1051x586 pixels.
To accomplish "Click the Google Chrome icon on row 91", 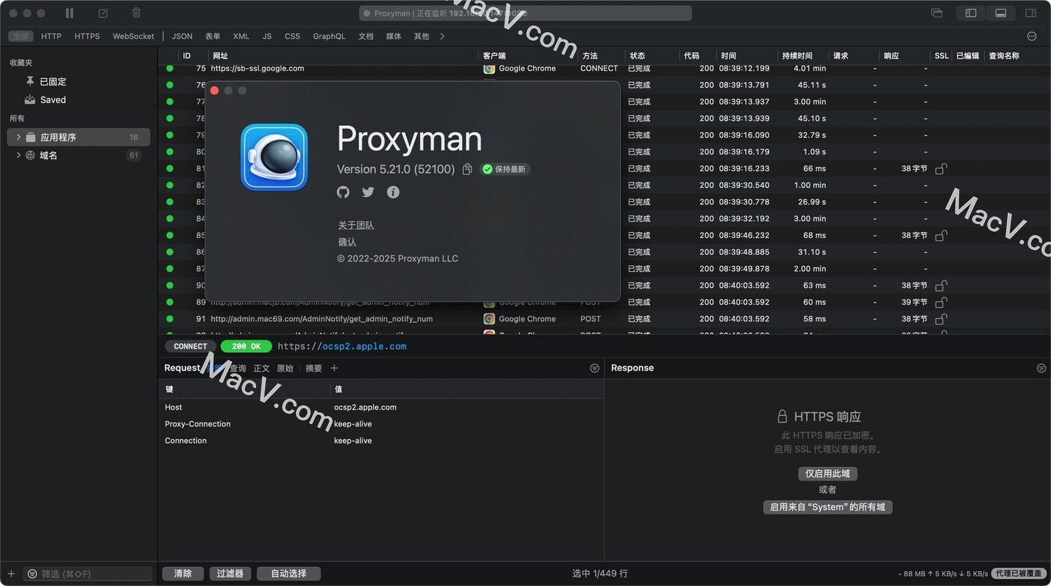I will tap(489, 319).
